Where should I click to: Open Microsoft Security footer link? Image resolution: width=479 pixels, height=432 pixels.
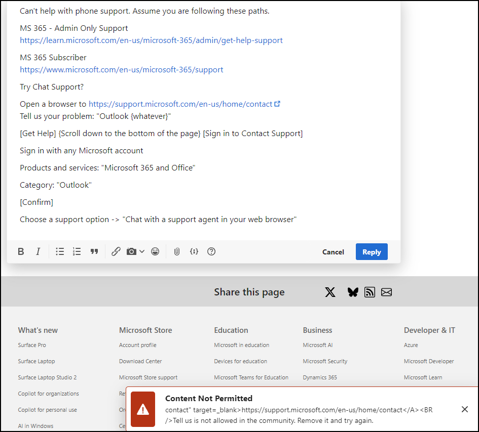tap(325, 361)
